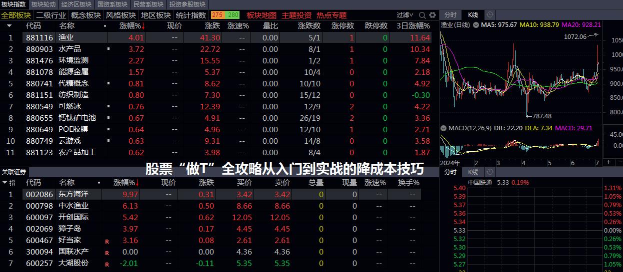This screenshot has height=272, width=623.
Task: Click the orange 275 advancers count badge
Action: [x=218, y=15]
